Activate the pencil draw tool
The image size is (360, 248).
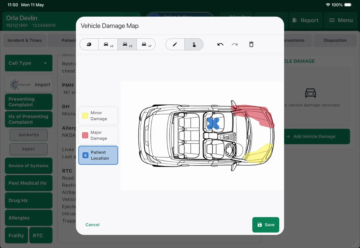click(175, 44)
